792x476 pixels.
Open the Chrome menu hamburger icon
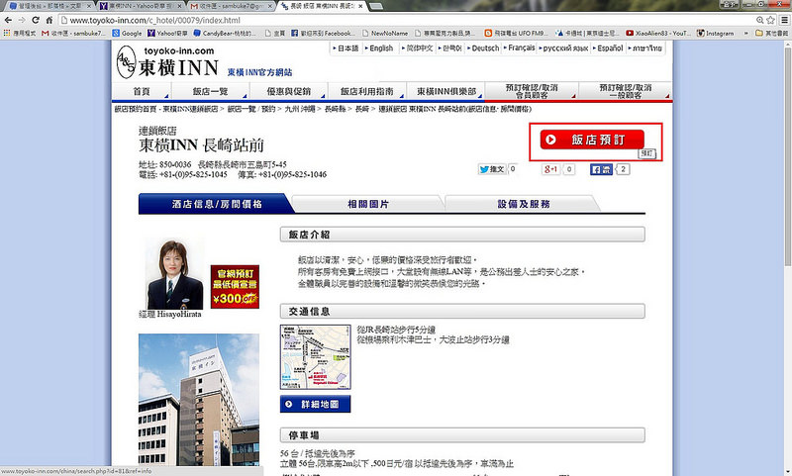point(784,20)
